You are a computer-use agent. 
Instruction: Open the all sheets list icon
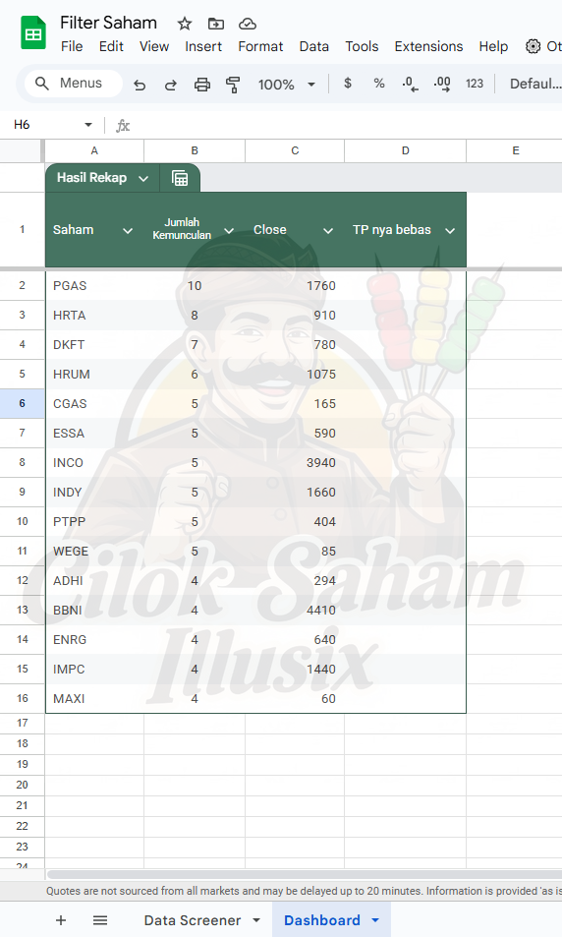click(100, 920)
